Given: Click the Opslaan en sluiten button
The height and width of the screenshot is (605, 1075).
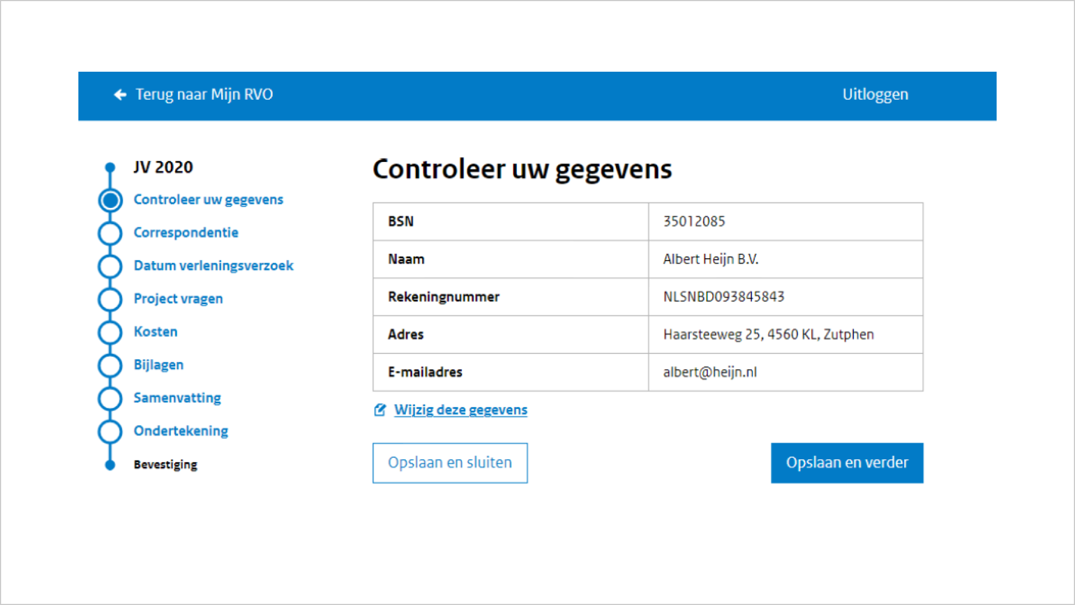Looking at the screenshot, I should (450, 463).
